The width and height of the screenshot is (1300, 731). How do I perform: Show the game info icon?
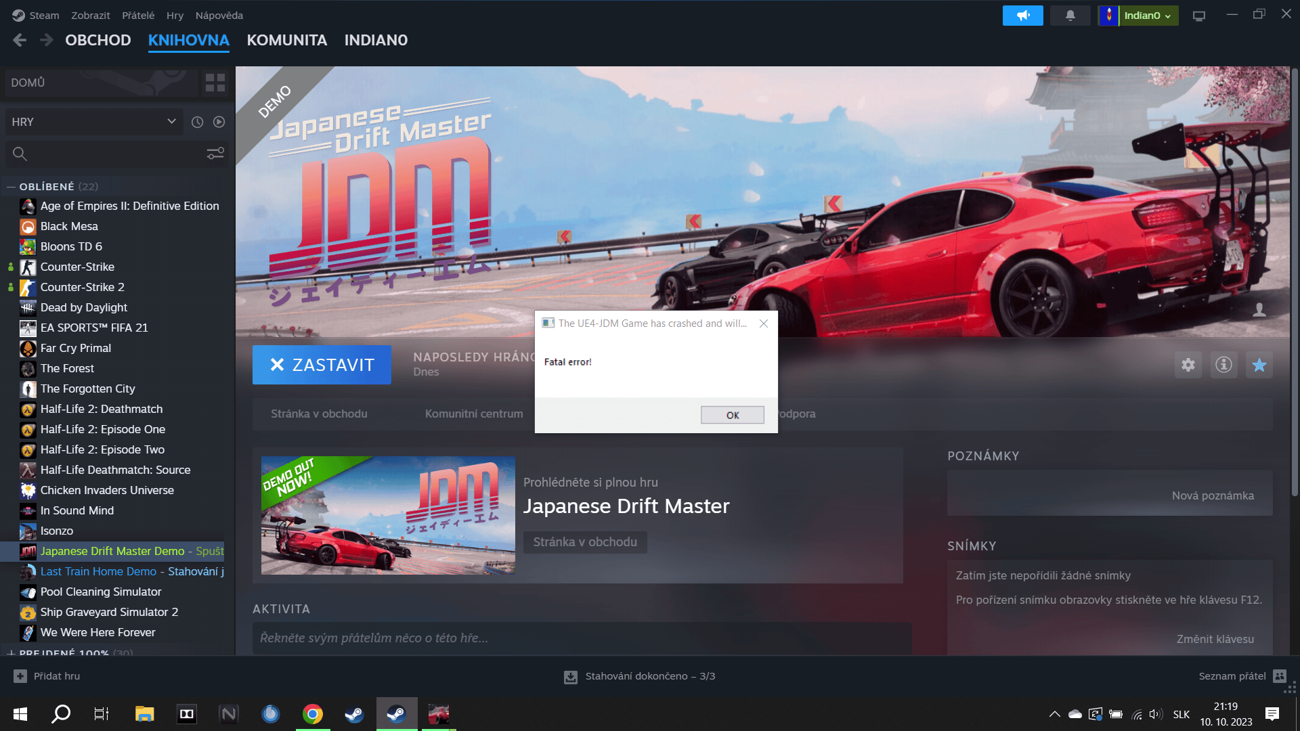click(x=1223, y=365)
